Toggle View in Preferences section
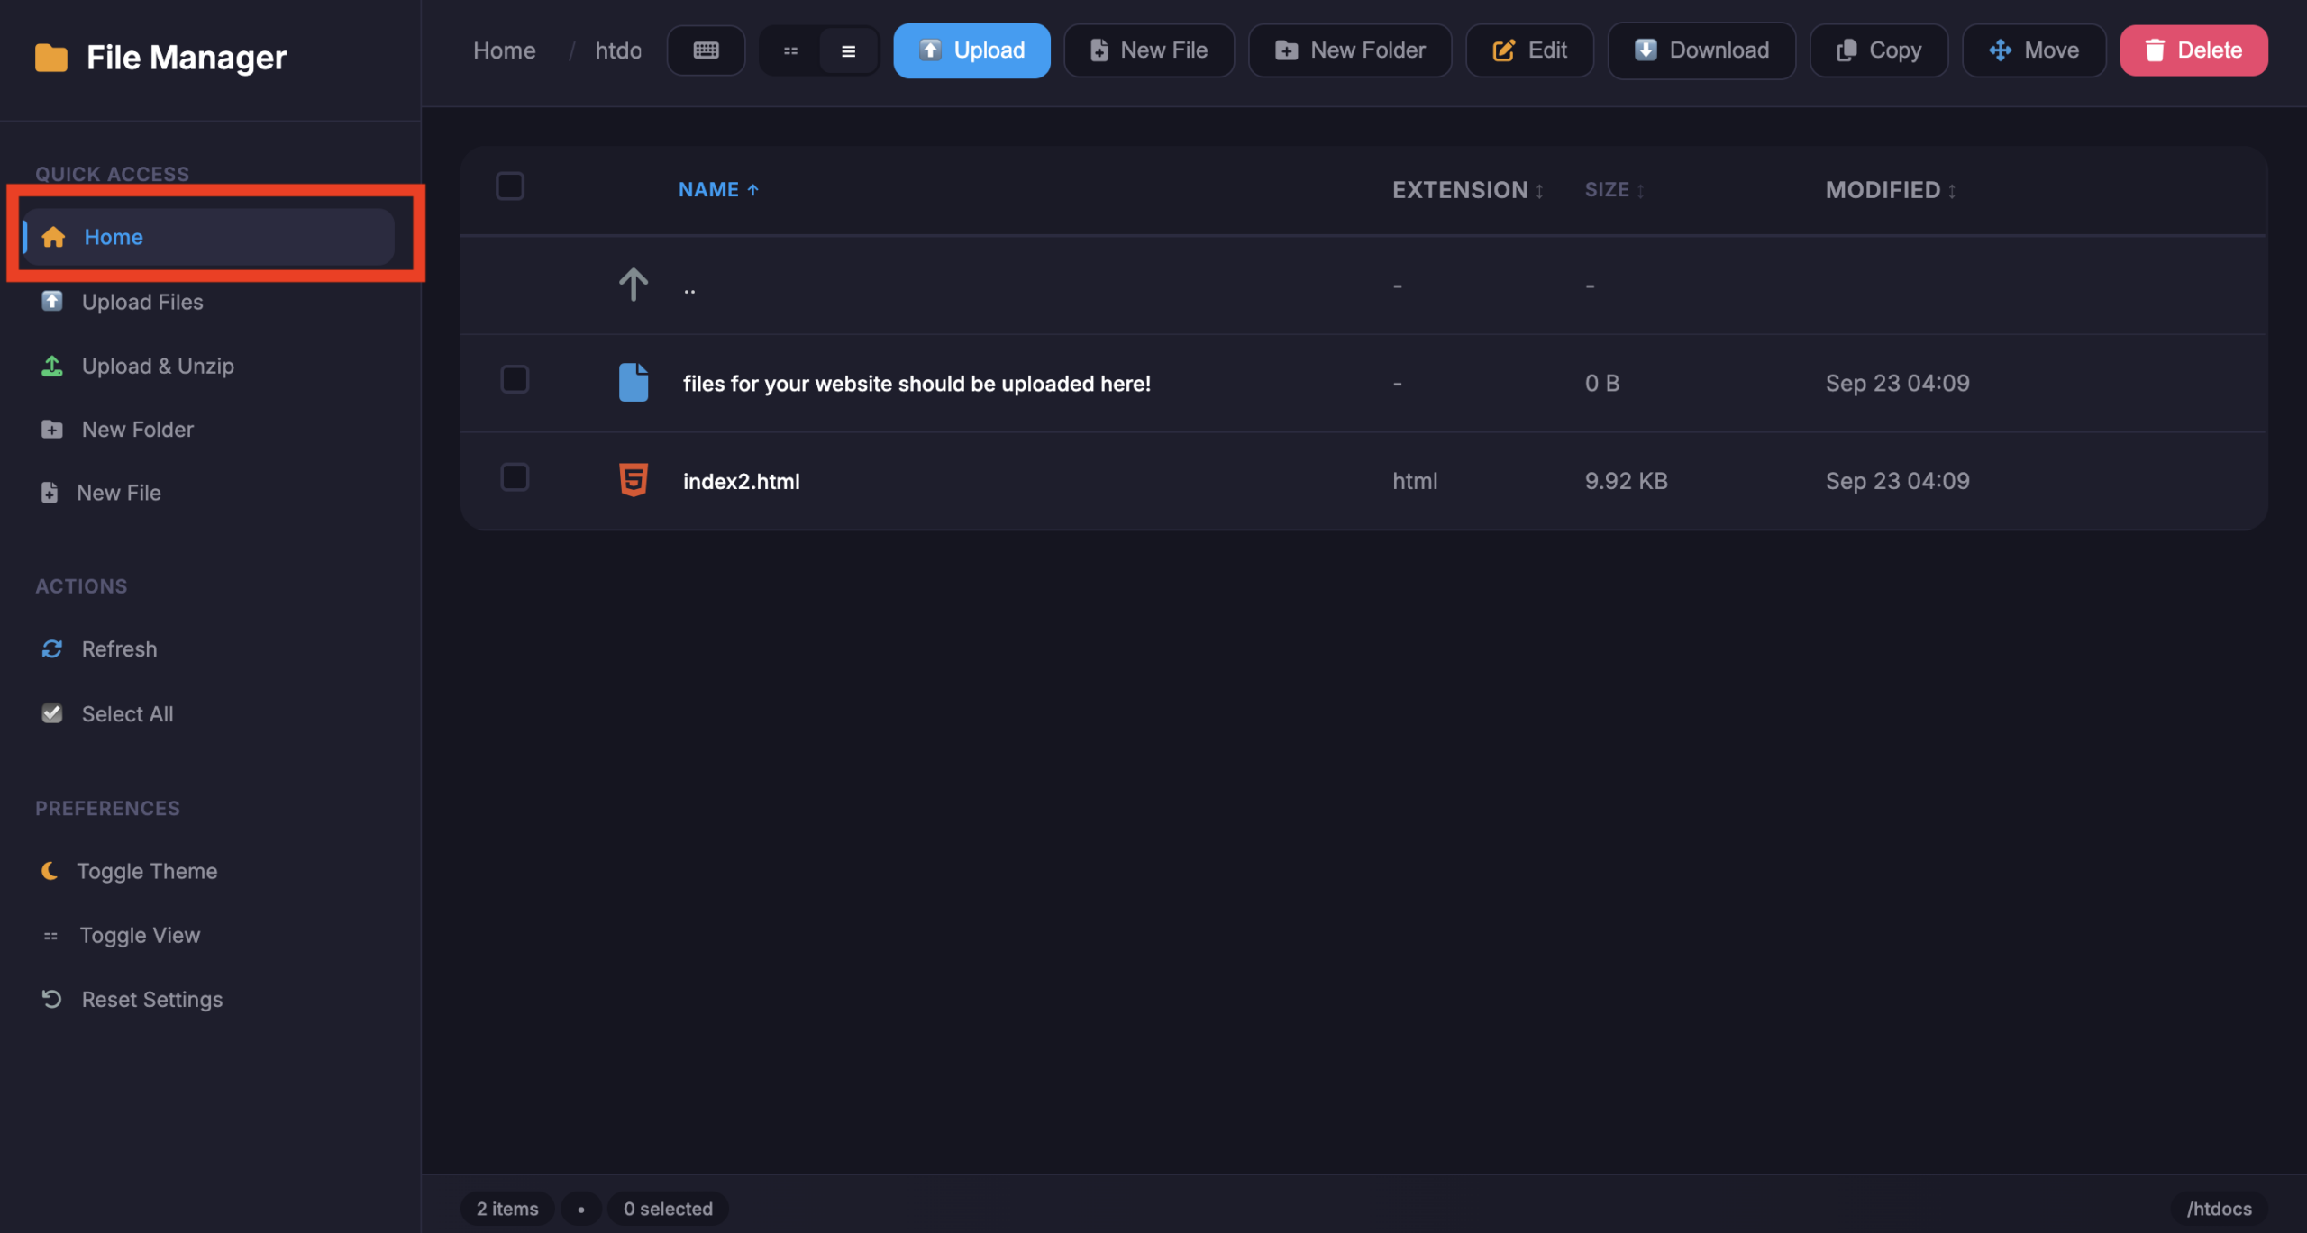 [x=121, y=935]
